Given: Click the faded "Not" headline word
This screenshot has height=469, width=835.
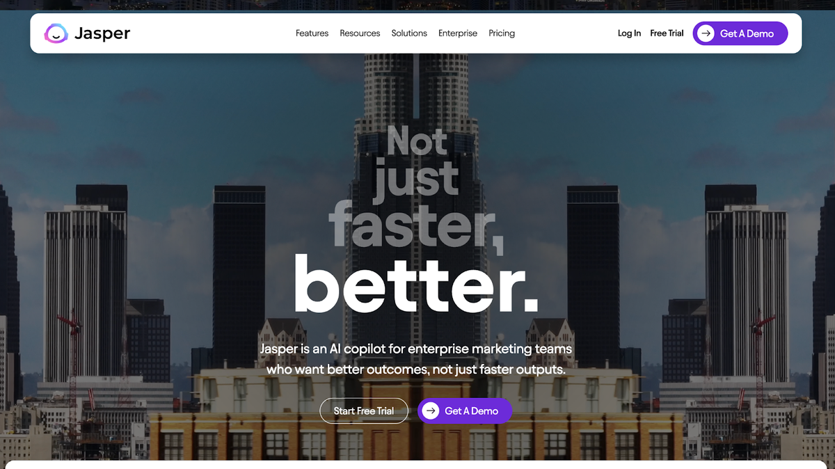Looking at the screenshot, I should click(x=416, y=141).
